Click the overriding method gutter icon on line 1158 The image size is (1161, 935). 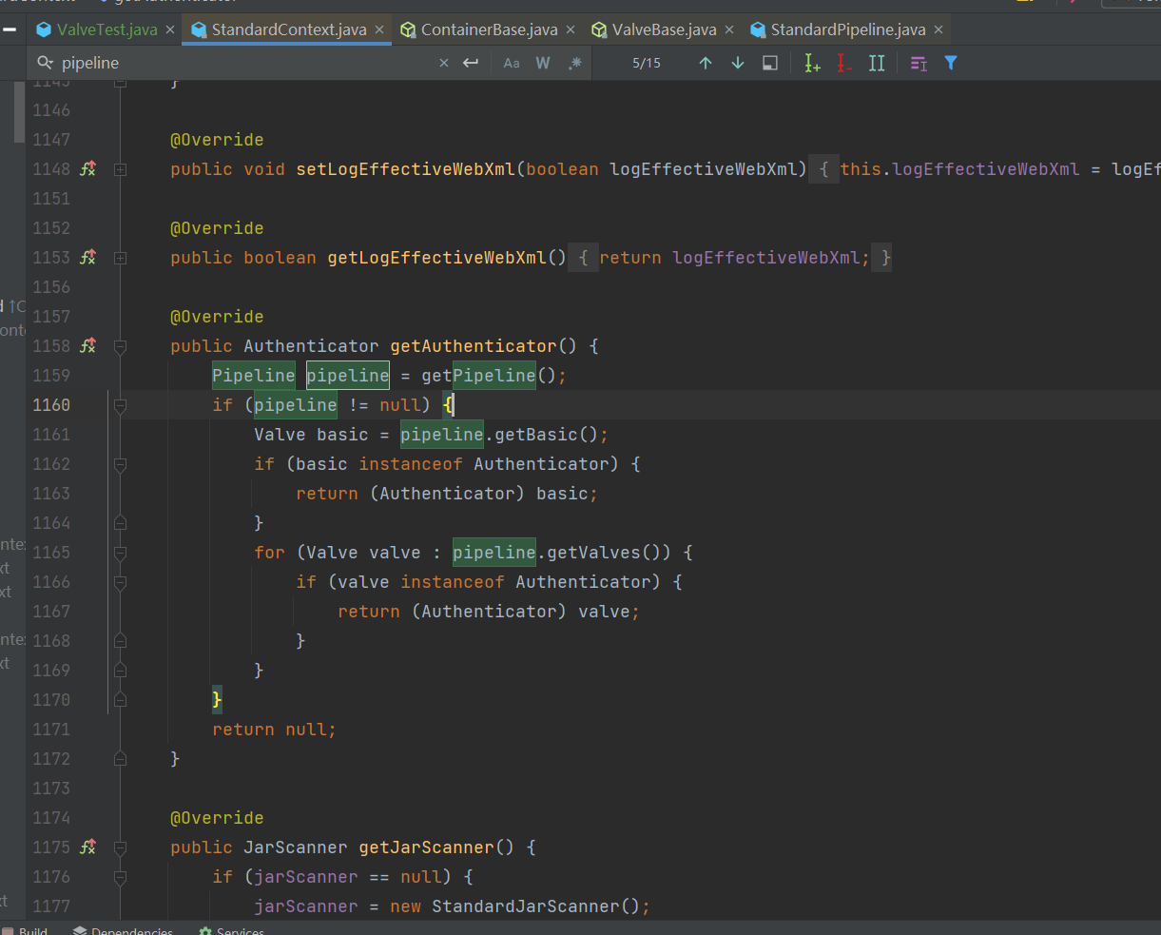[87, 345]
